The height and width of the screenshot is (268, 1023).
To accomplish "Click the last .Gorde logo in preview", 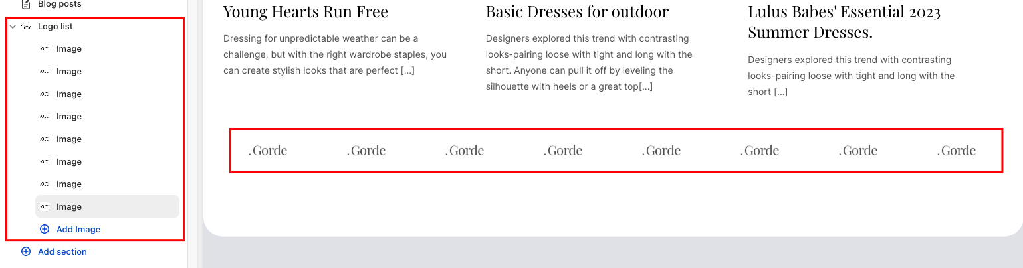I will pos(957,151).
